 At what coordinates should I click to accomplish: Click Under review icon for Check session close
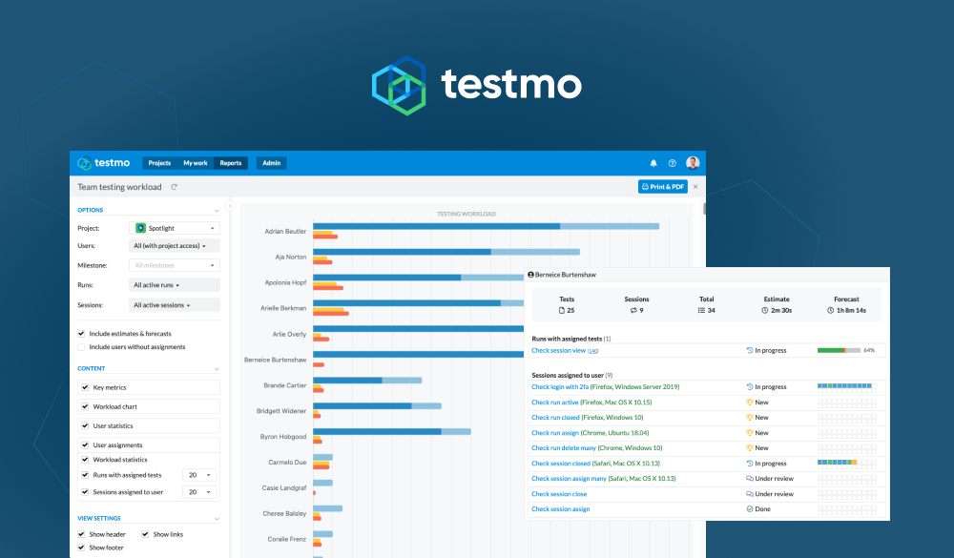(x=750, y=494)
